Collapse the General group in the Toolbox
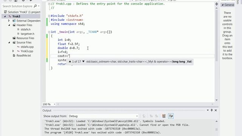This screenshot has height=136, width=242. 223,5
